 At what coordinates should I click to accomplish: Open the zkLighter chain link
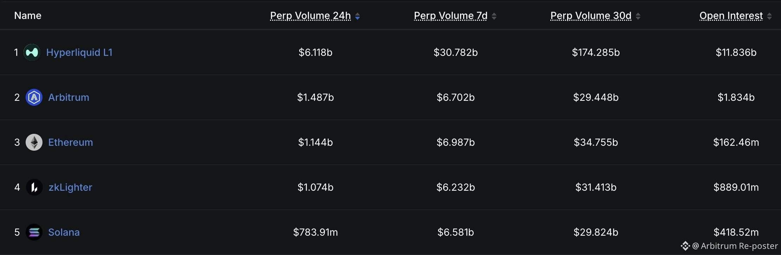point(70,187)
